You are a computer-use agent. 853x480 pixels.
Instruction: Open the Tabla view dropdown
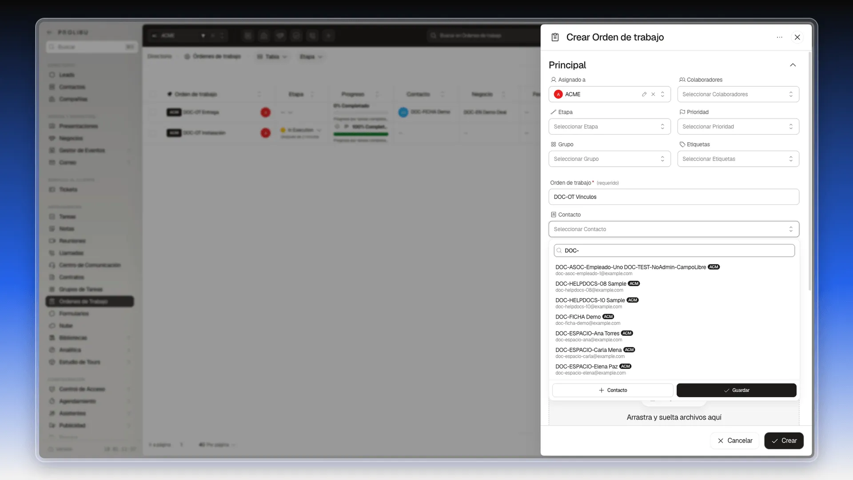click(x=272, y=56)
